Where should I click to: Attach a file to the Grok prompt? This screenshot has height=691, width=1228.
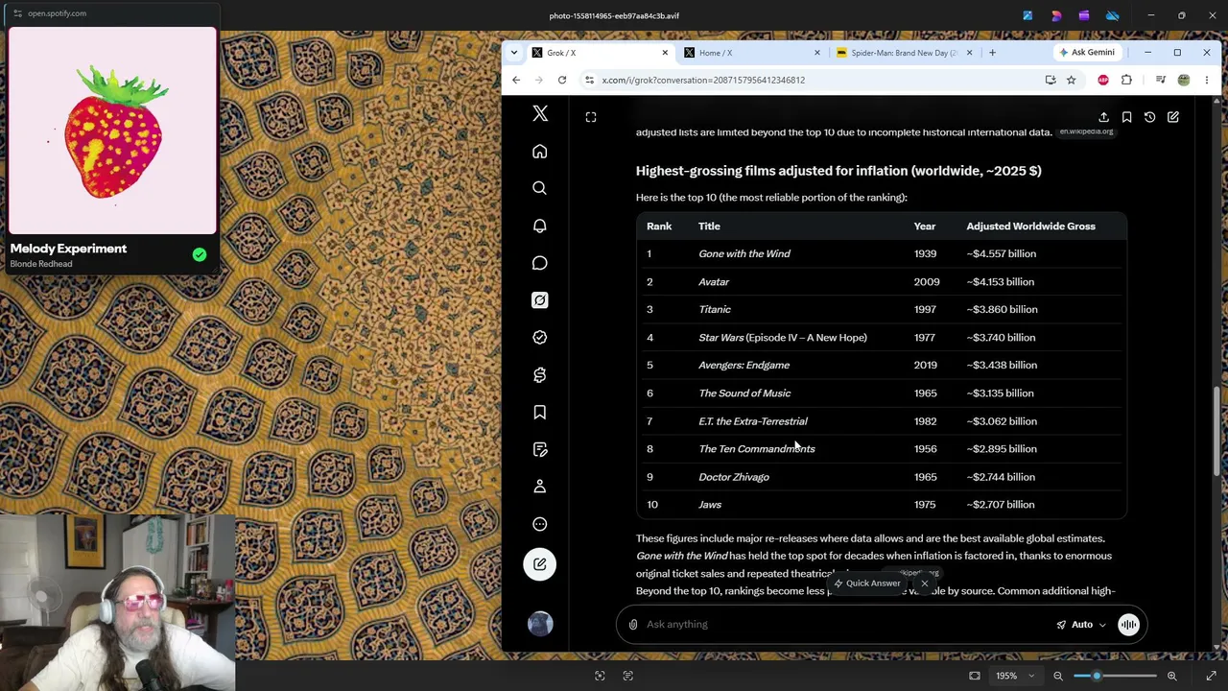[633, 625]
